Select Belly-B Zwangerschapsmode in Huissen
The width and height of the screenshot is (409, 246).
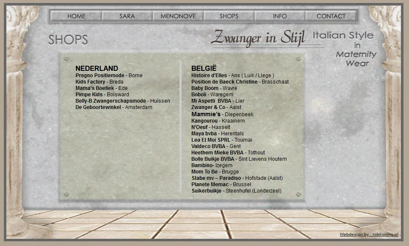coord(123,101)
